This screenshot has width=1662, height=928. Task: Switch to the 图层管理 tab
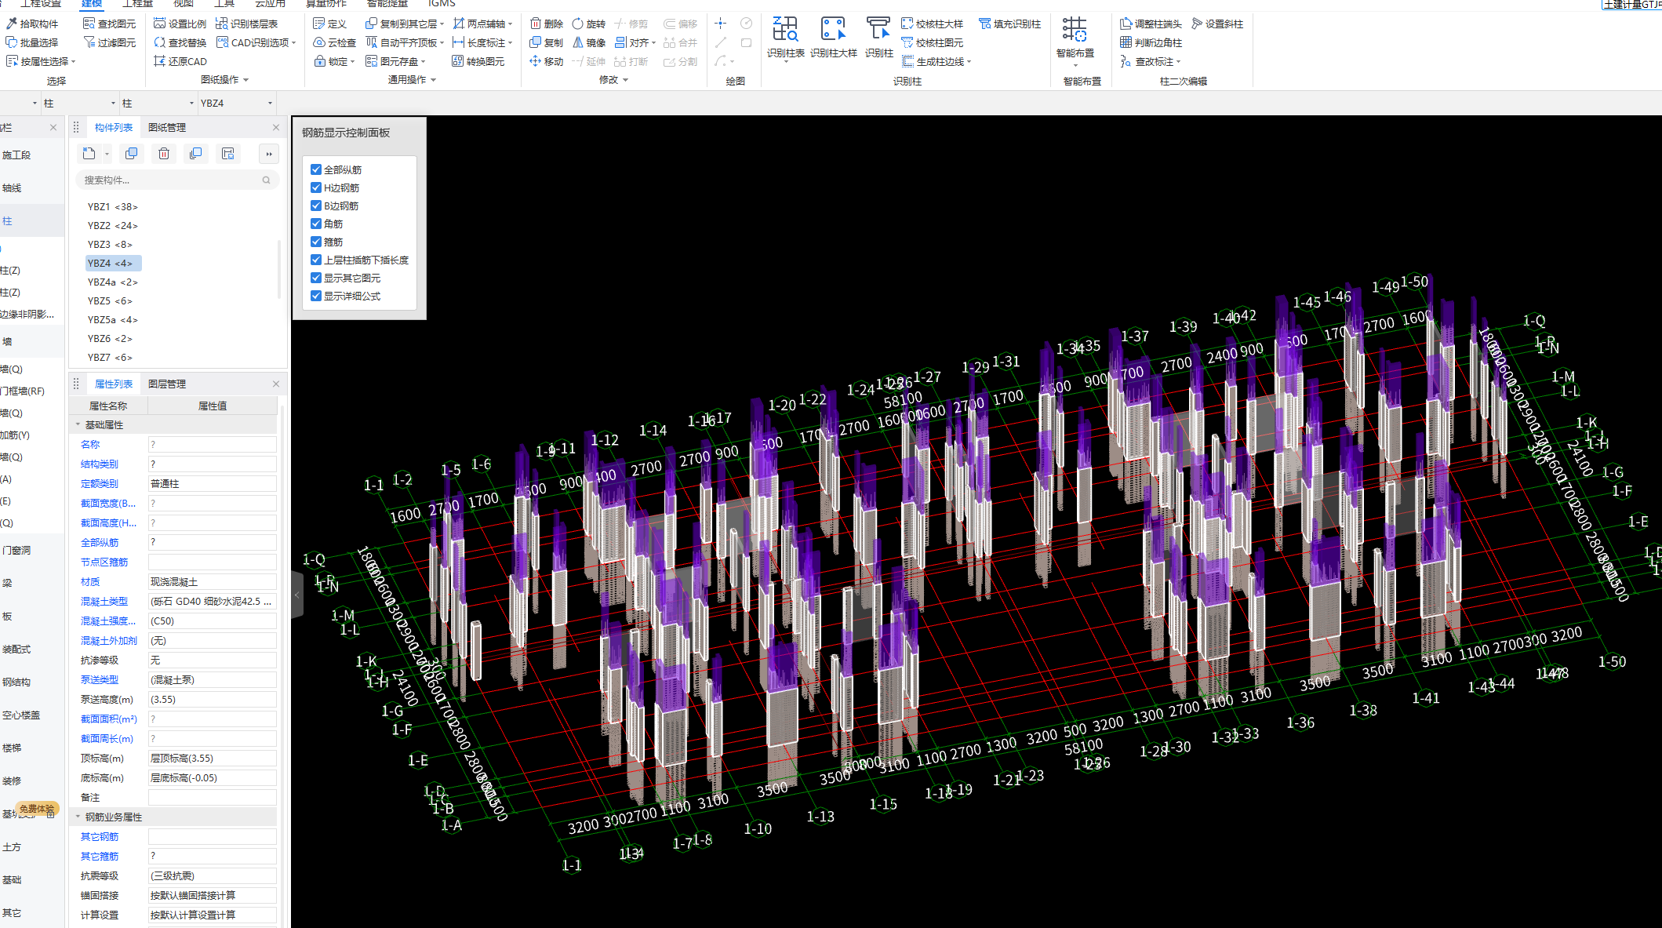click(167, 384)
